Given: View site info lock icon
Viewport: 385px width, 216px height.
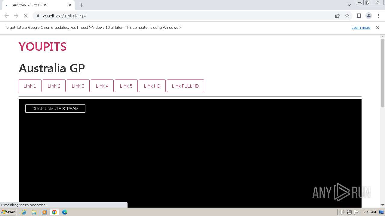Looking at the screenshot, I should click(38, 16).
